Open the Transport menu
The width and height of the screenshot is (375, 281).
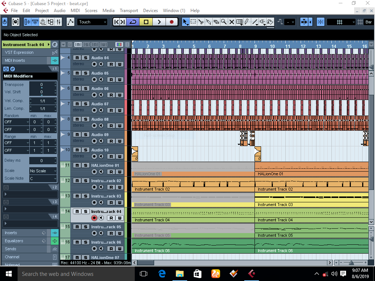[x=129, y=11]
